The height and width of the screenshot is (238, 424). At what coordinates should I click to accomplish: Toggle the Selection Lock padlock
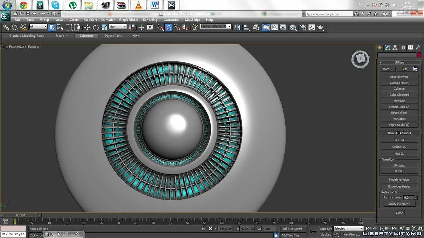tap(203, 228)
